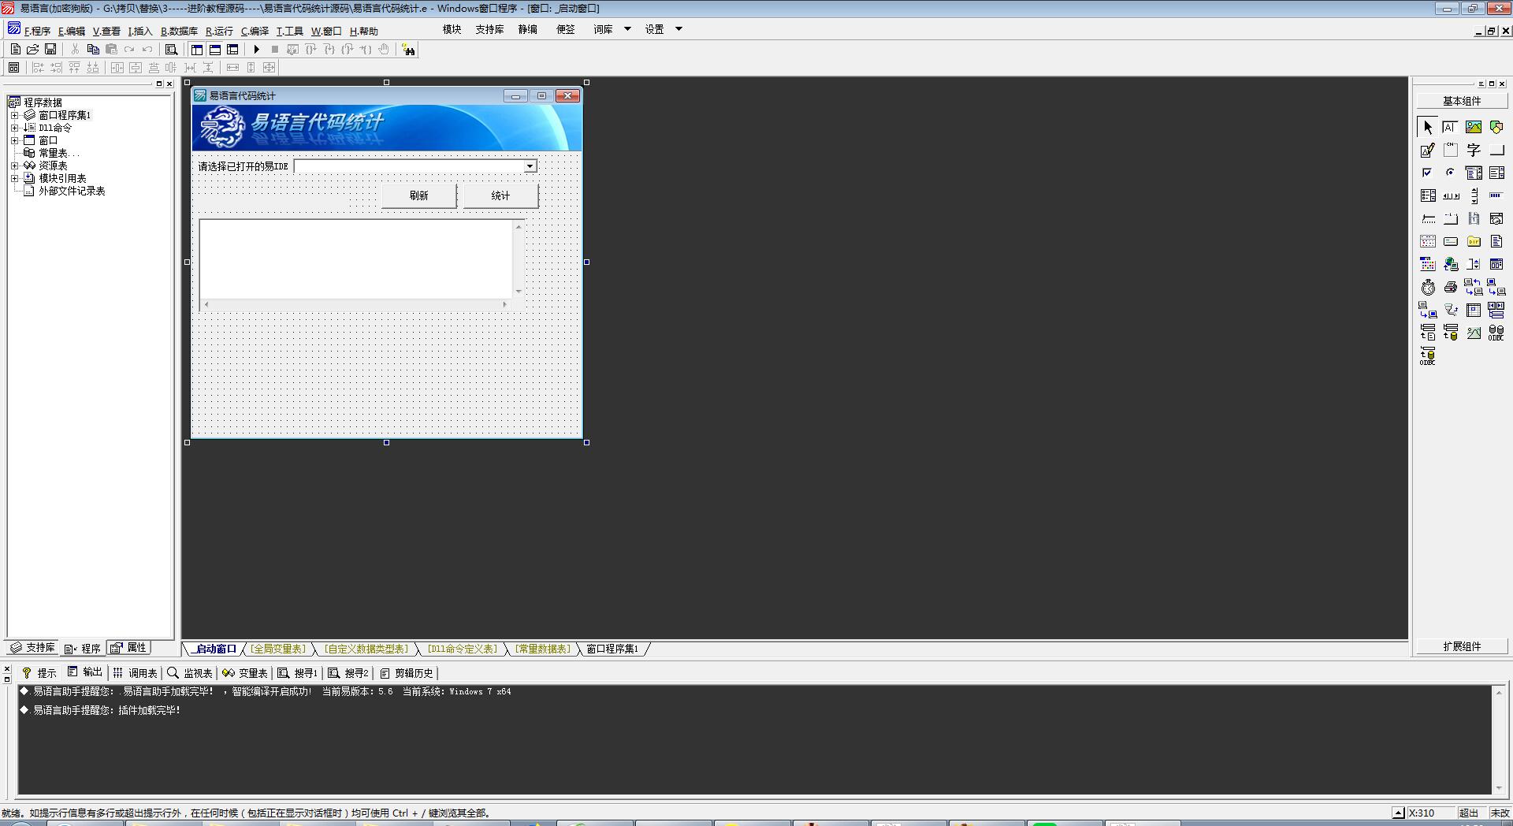
Task: Save the program with floppy icon
Action: (x=50, y=50)
